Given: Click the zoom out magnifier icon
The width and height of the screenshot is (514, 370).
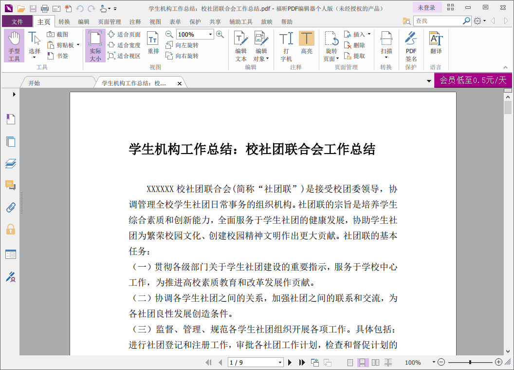Looking at the screenshot, I should [169, 34].
